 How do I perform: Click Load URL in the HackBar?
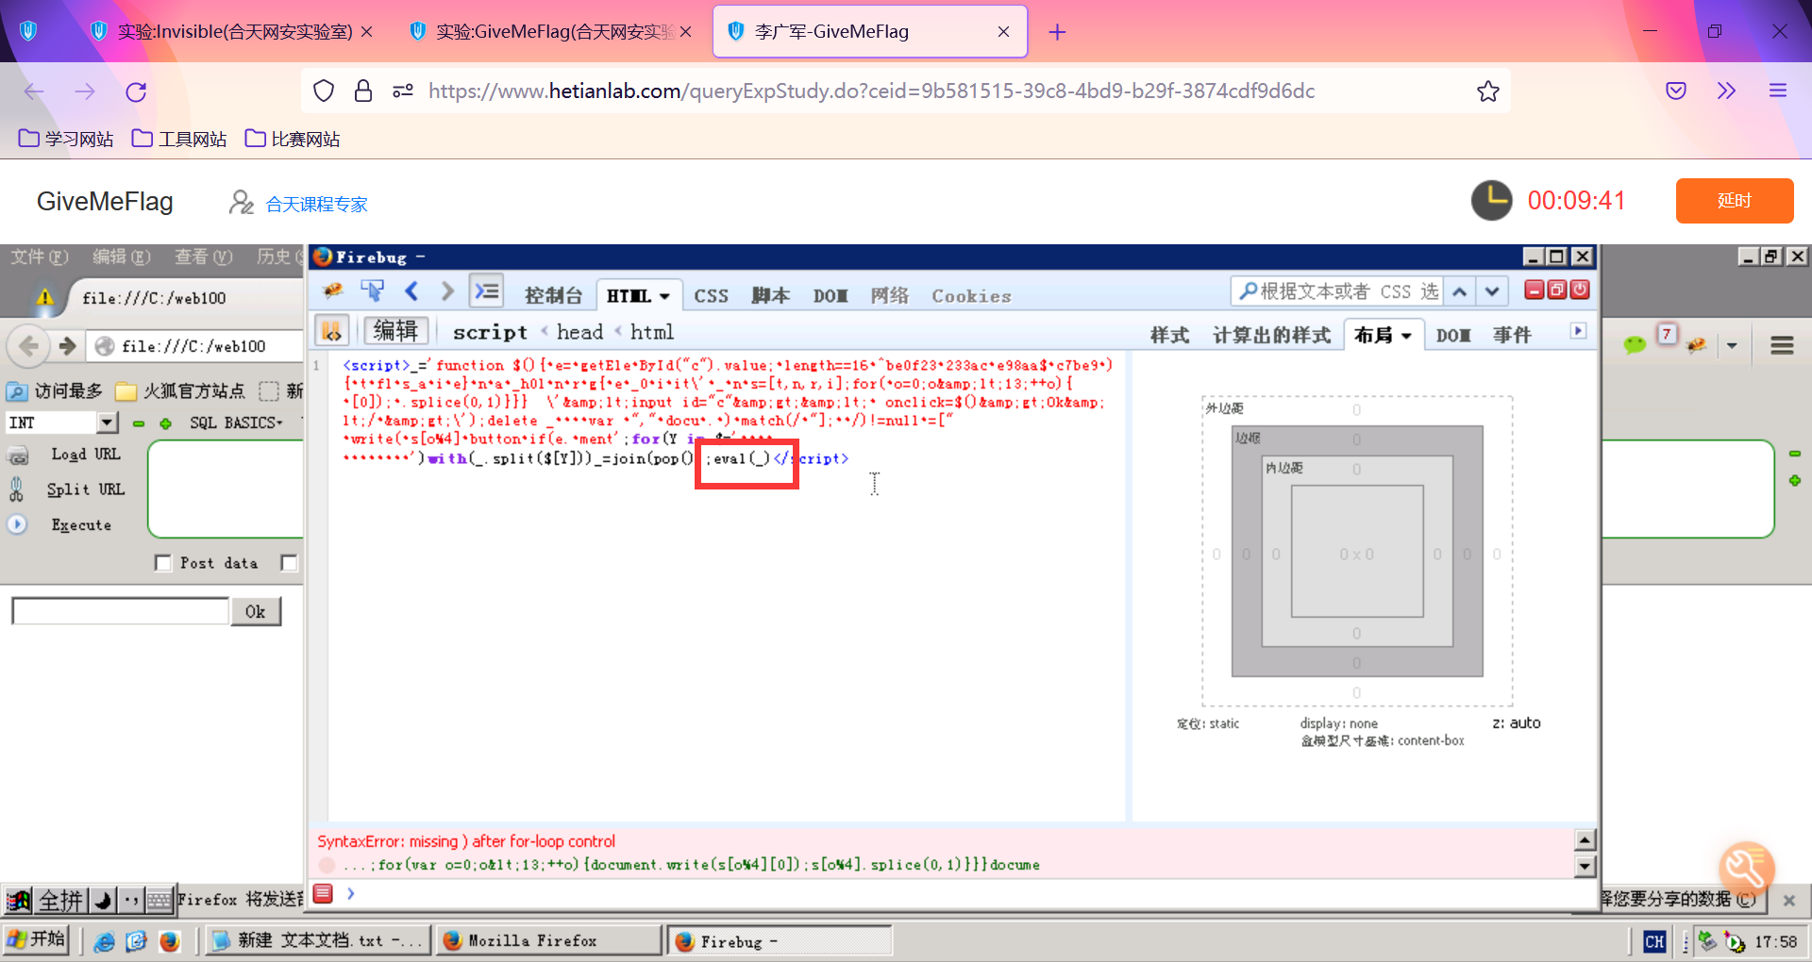(x=85, y=455)
